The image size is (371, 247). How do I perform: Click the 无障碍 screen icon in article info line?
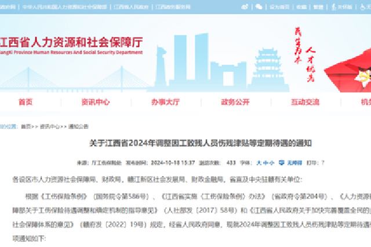[281, 162]
